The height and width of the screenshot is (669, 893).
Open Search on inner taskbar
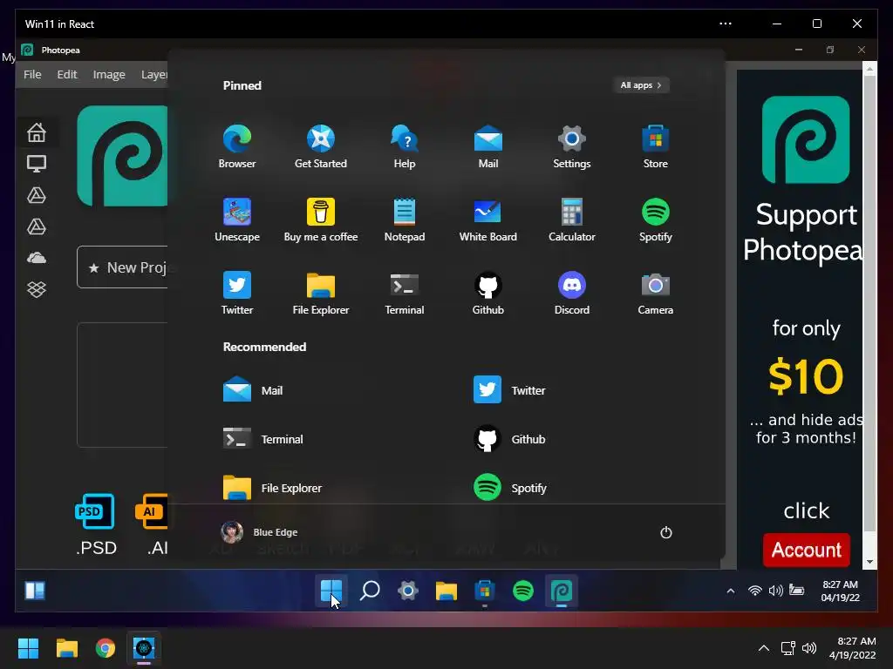click(370, 591)
